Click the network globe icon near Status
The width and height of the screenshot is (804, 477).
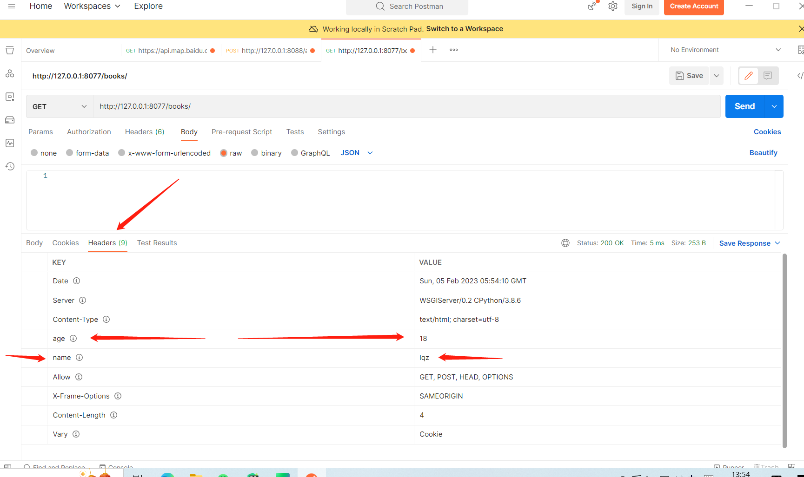pyautogui.click(x=565, y=243)
